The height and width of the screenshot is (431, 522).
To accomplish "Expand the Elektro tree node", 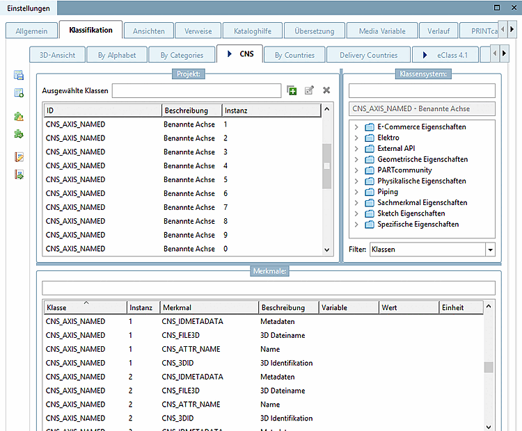I will click(x=356, y=138).
